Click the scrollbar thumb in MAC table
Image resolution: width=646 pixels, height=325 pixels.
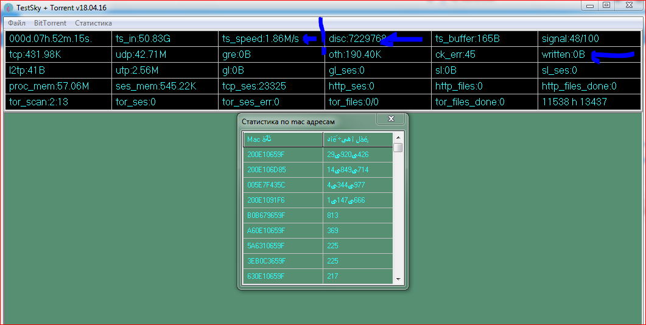click(398, 147)
